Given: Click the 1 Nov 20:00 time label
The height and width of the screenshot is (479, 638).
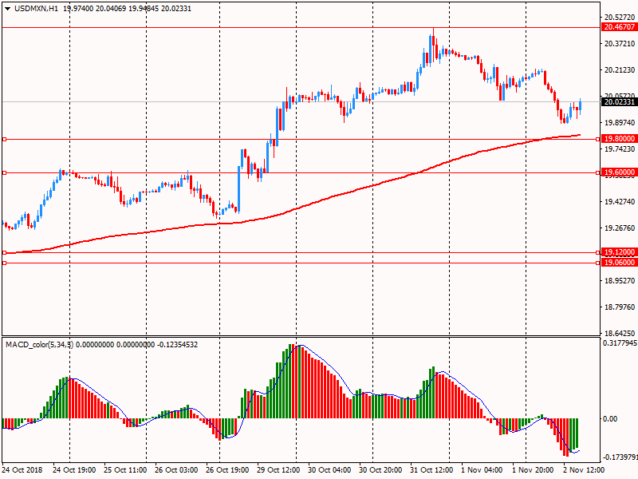Looking at the screenshot, I should pyautogui.click(x=533, y=470).
